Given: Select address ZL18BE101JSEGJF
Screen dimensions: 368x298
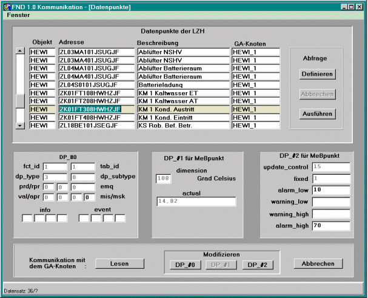Looking at the screenshot, I should [x=96, y=126].
